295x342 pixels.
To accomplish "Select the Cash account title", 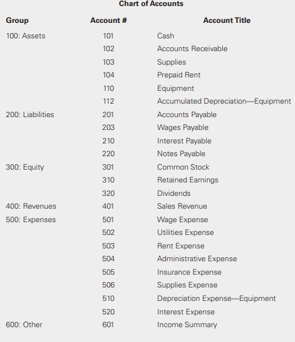I will [166, 36].
